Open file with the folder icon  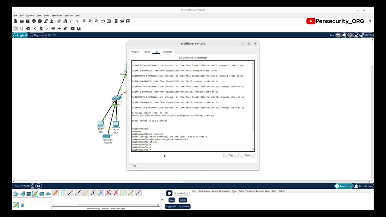(22, 21)
